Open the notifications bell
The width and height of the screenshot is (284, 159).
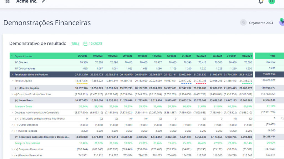(x=261, y=2)
